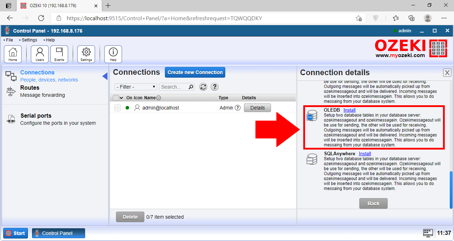This screenshot has height=241, width=454.
Task: Open browser collections icon
Action: click(x=412, y=18)
